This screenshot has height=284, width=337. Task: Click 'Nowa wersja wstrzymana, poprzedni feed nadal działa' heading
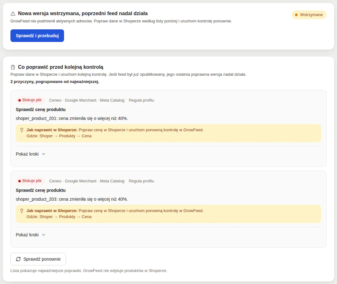(x=83, y=14)
